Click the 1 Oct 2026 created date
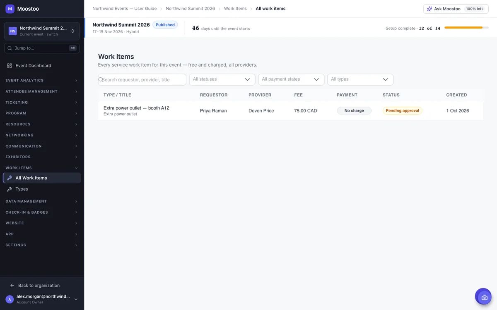The image size is (497, 310). (458, 111)
